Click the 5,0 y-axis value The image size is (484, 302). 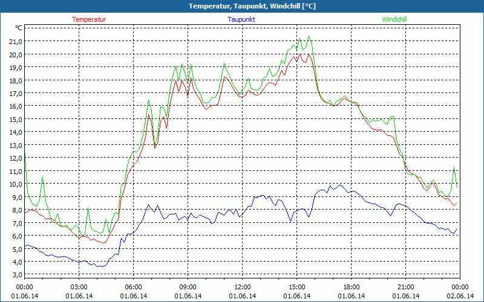point(18,248)
